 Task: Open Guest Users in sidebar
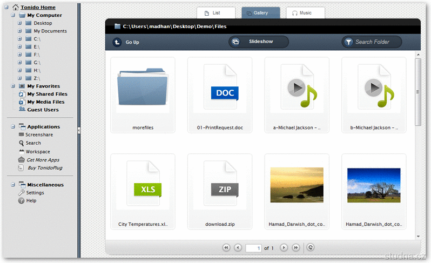click(43, 110)
